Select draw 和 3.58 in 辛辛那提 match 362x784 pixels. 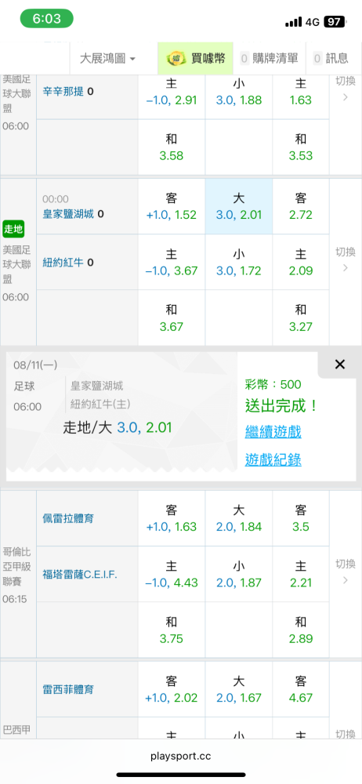point(172,147)
